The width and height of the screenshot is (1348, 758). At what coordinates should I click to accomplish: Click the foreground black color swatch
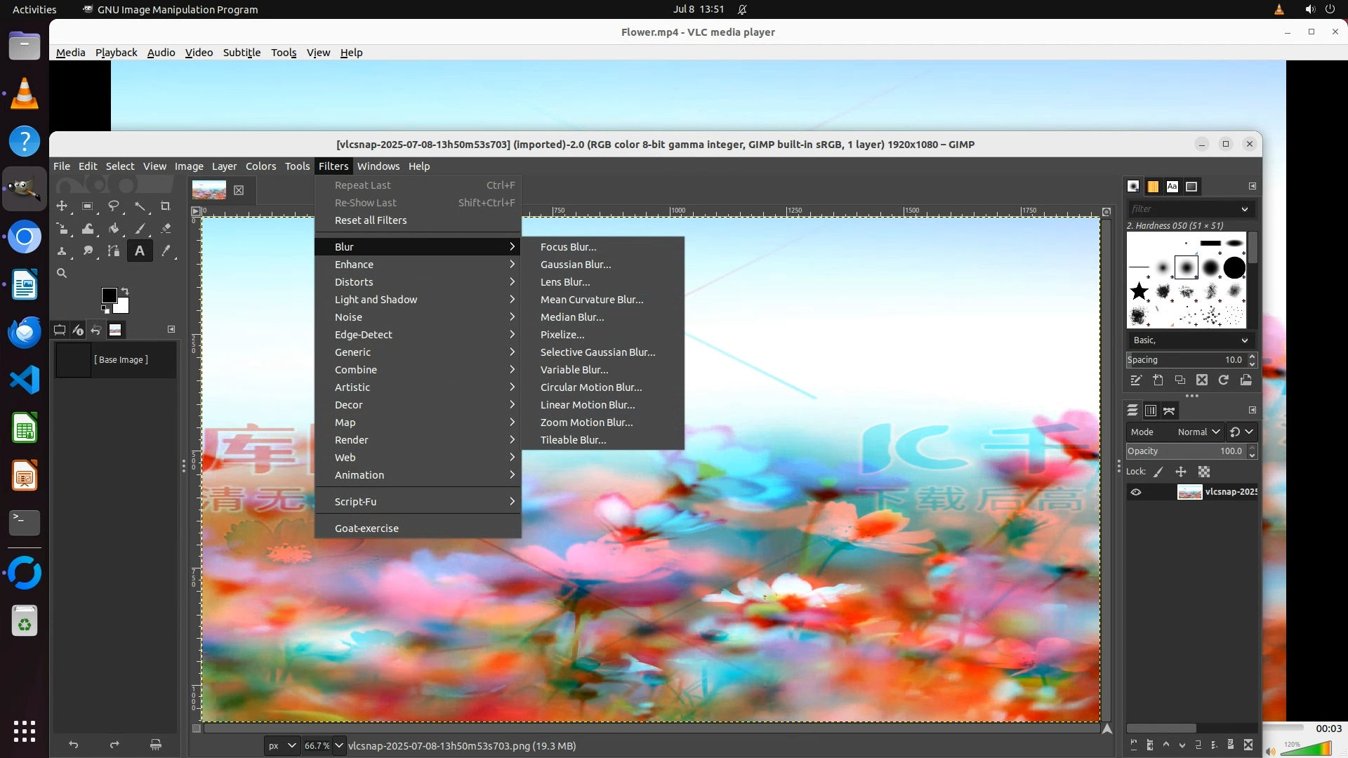click(108, 295)
